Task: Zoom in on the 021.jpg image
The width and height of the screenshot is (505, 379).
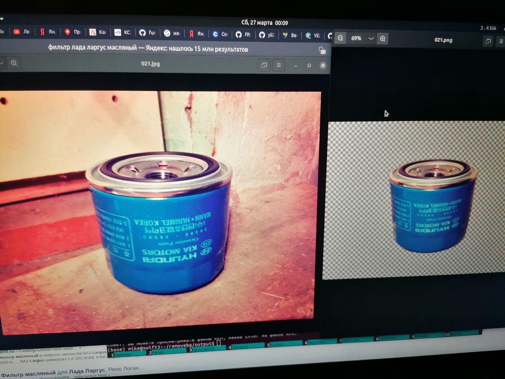Action: point(14,63)
